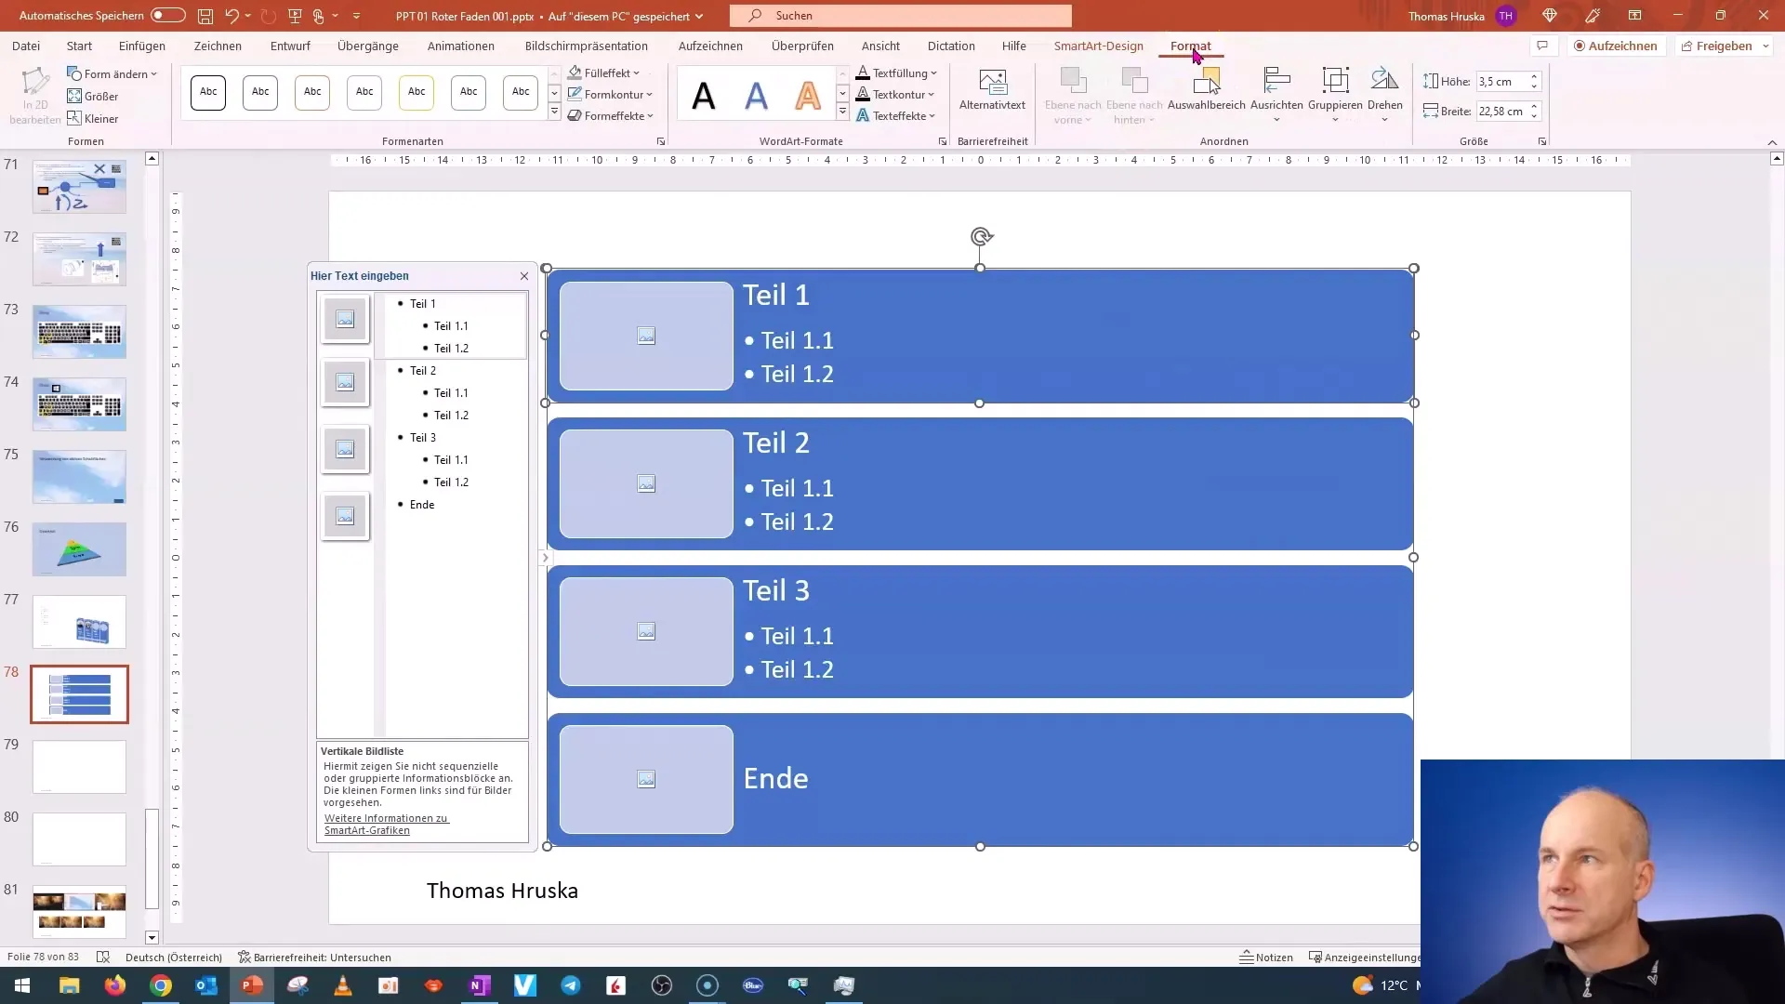Image resolution: width=1785 pixels, height=1004 pixels.
Task: Increase Höhe with the up stepper
Action: 1534,77
